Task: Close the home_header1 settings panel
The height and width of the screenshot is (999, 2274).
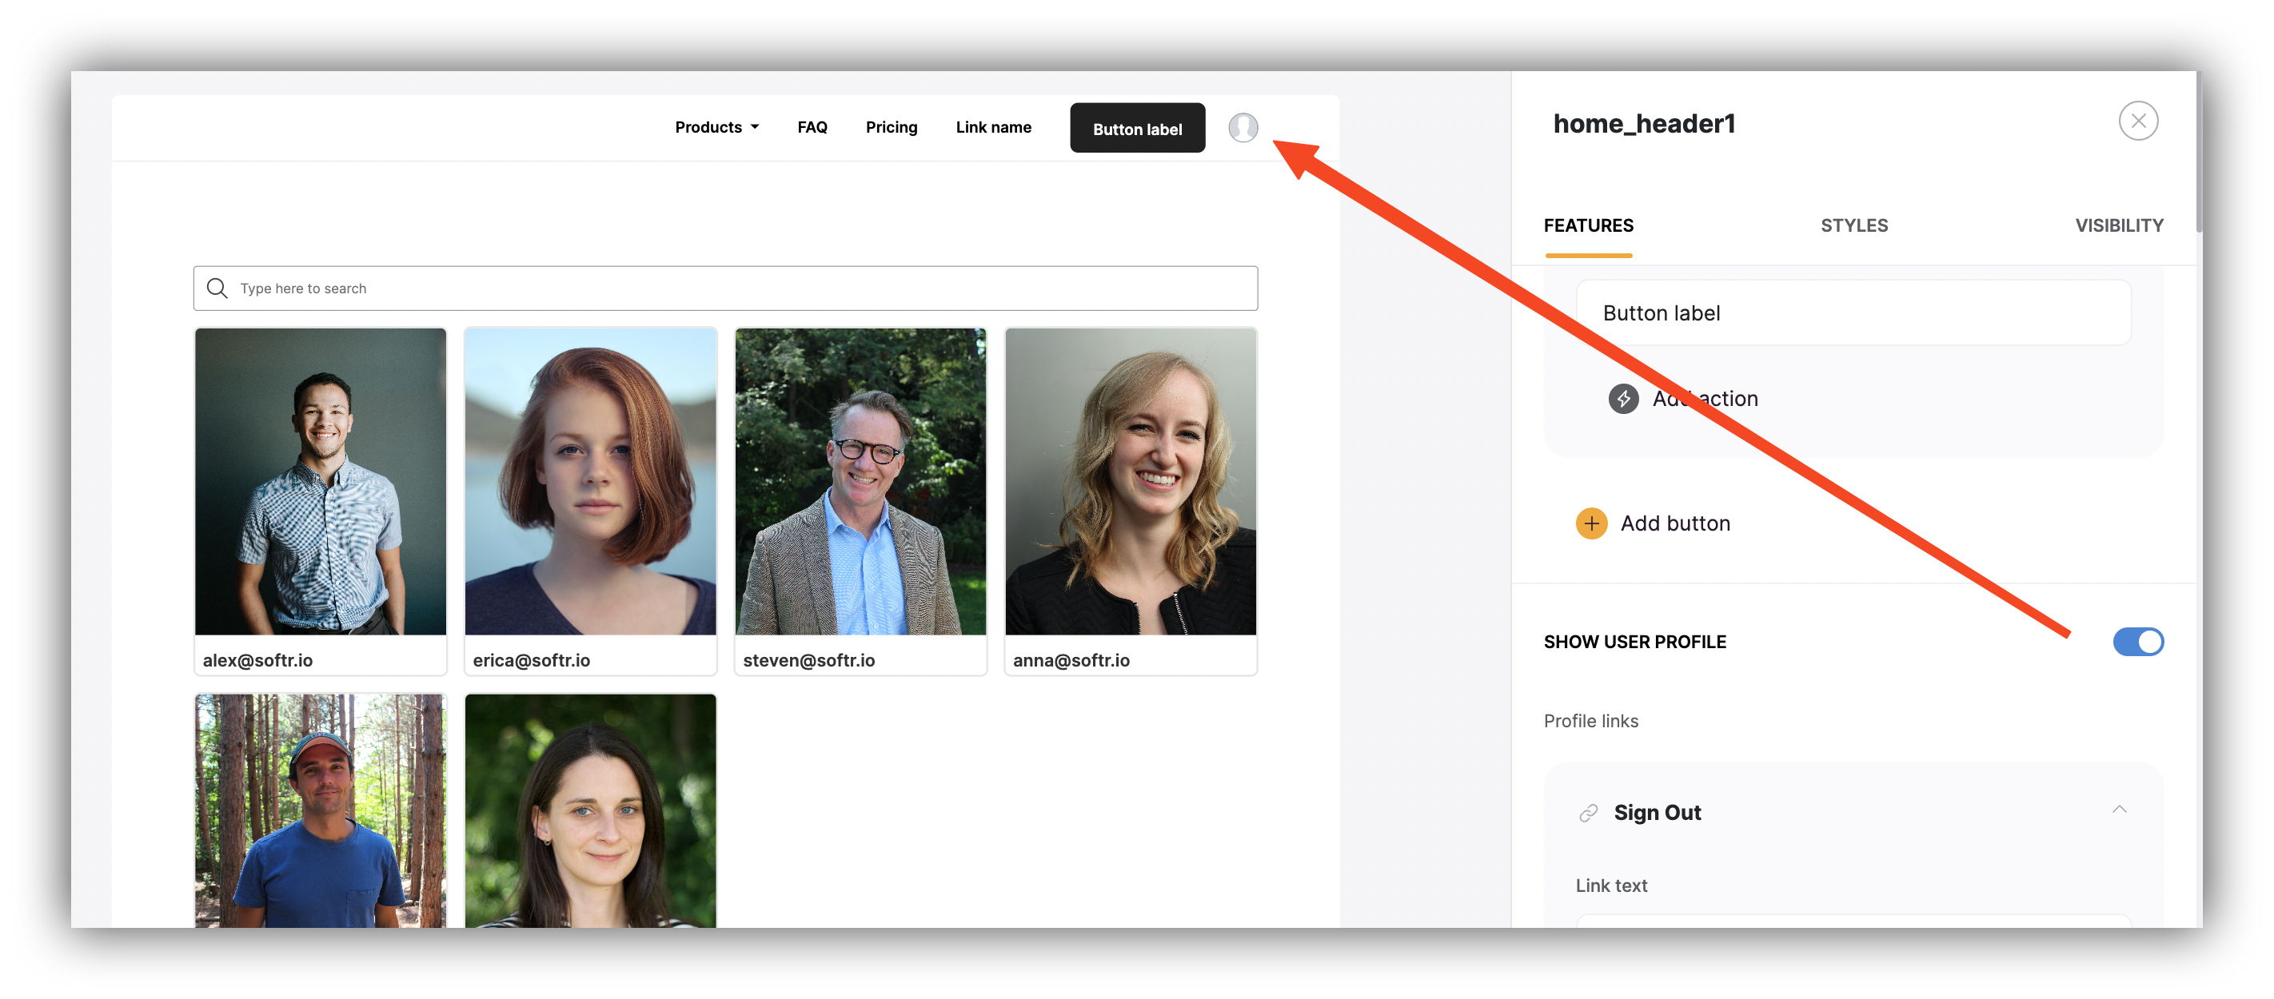Action: (x=2138, y=121)
